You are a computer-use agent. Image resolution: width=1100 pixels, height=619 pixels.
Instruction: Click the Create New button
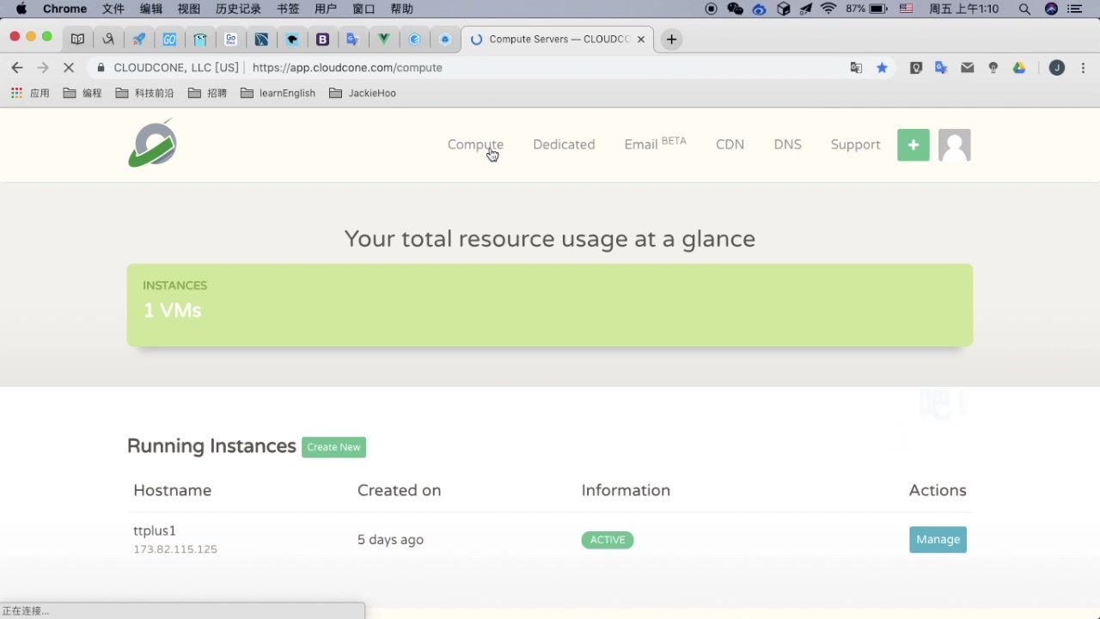coord(333,447)
